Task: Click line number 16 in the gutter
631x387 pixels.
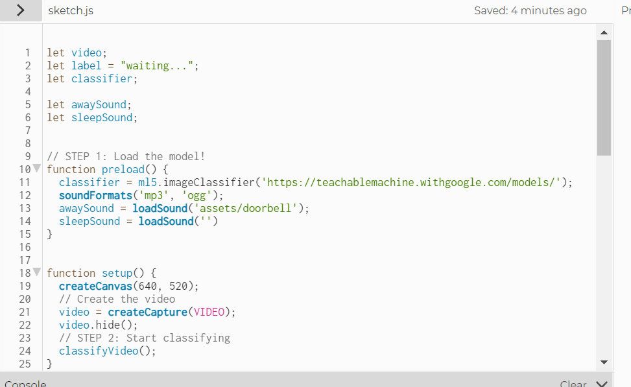Action: tap(25, 247)
